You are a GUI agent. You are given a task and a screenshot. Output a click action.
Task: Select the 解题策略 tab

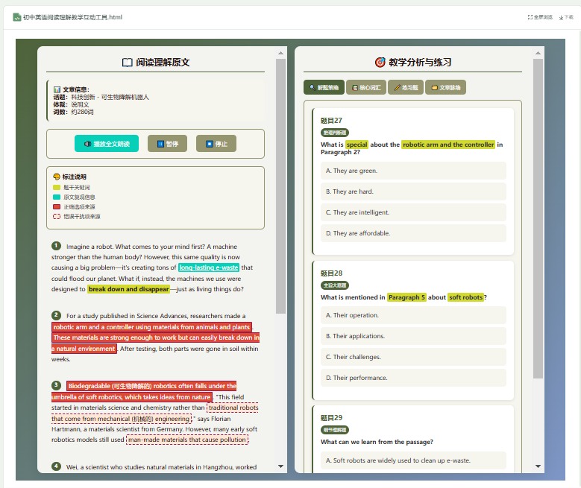324,87
